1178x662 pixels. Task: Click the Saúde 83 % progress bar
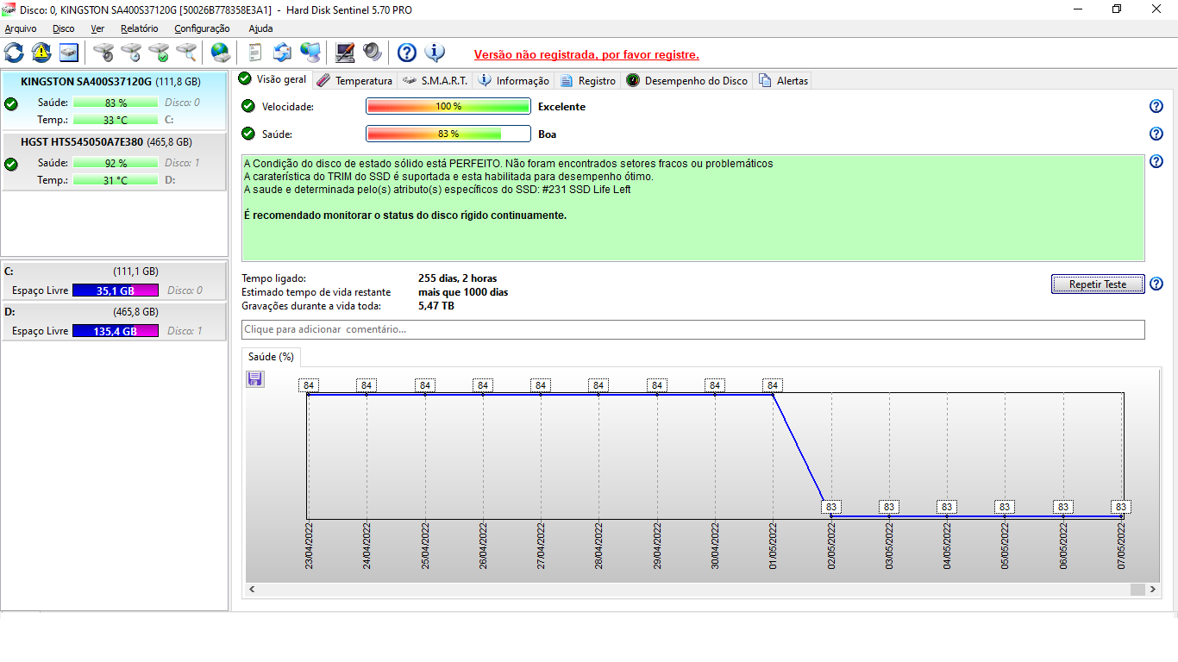pos(448,134)
